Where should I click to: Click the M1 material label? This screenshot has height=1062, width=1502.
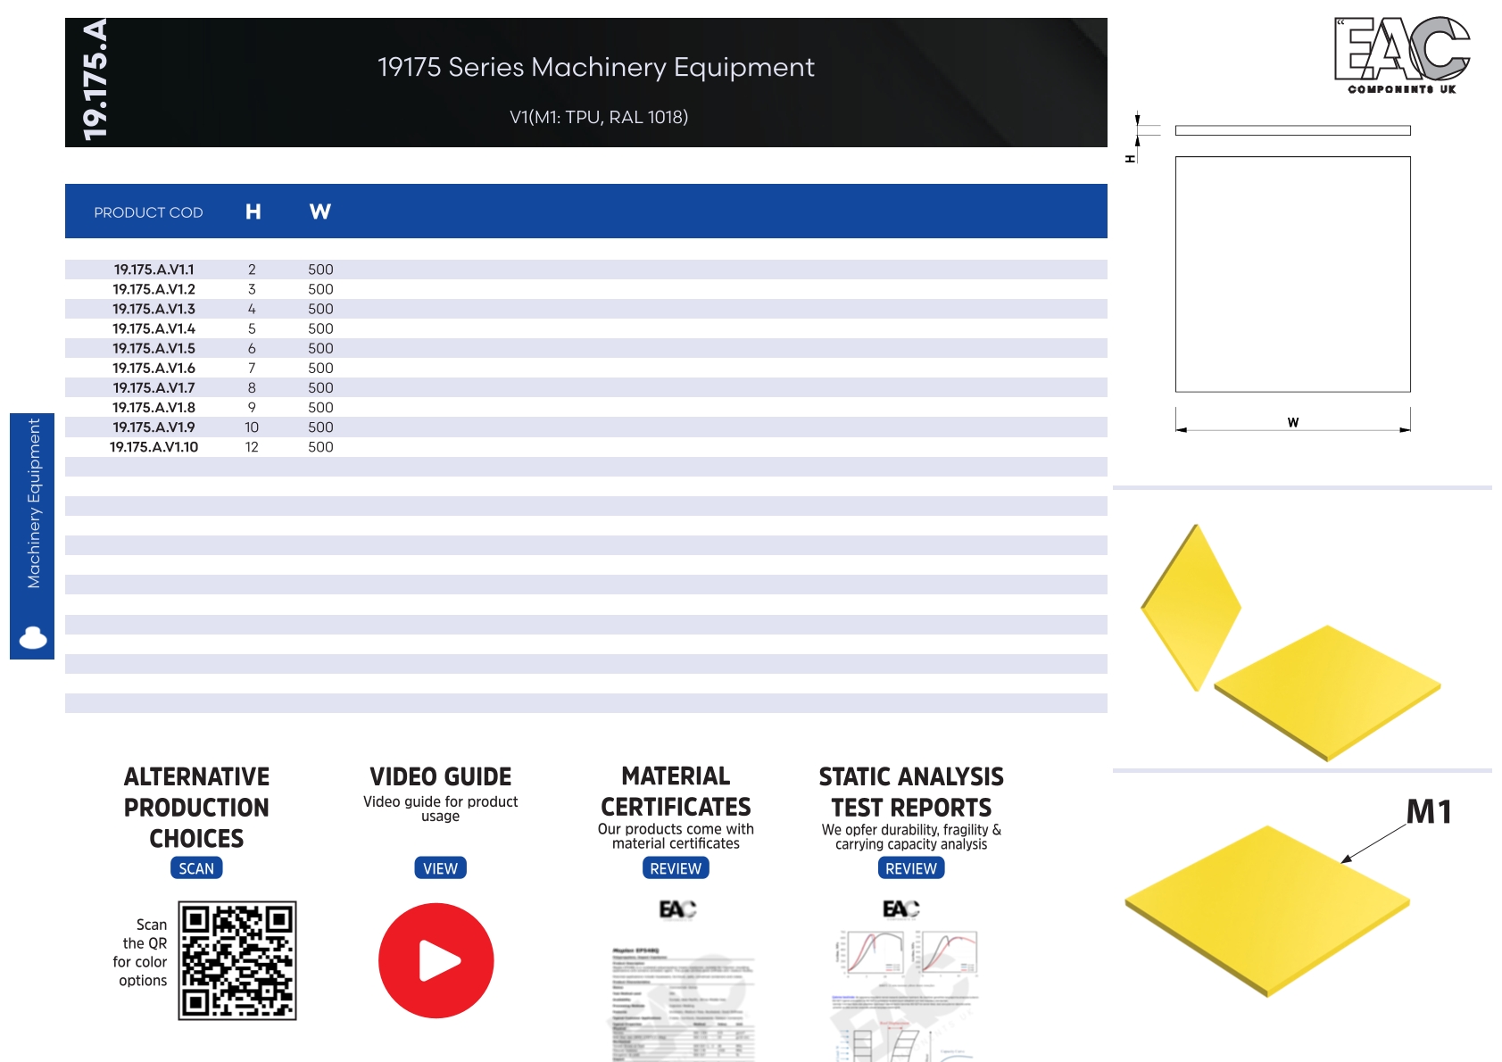(1429, 812)
